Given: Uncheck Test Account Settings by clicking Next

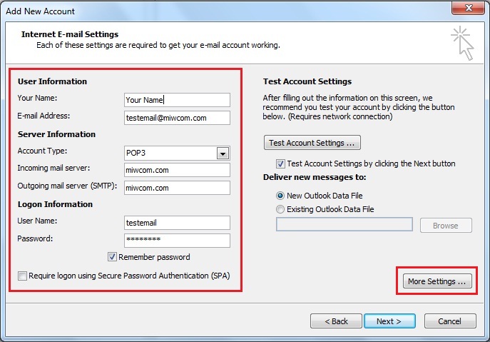Looking at the screenshot, I should pyautogui.click(x=280, y=164).
